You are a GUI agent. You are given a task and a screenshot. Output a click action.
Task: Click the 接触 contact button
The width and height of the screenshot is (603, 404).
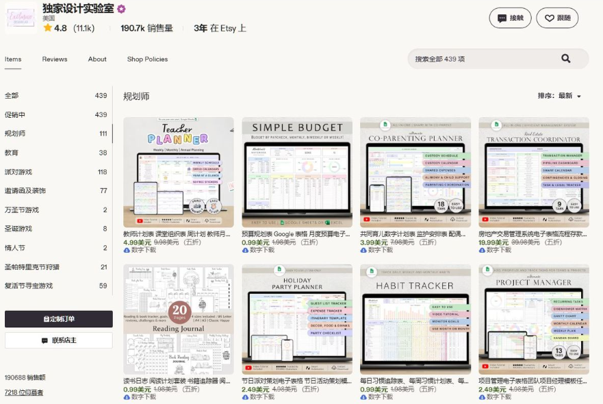(511, 18)
